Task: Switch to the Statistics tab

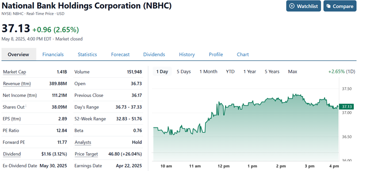Action: pos(87,54)
